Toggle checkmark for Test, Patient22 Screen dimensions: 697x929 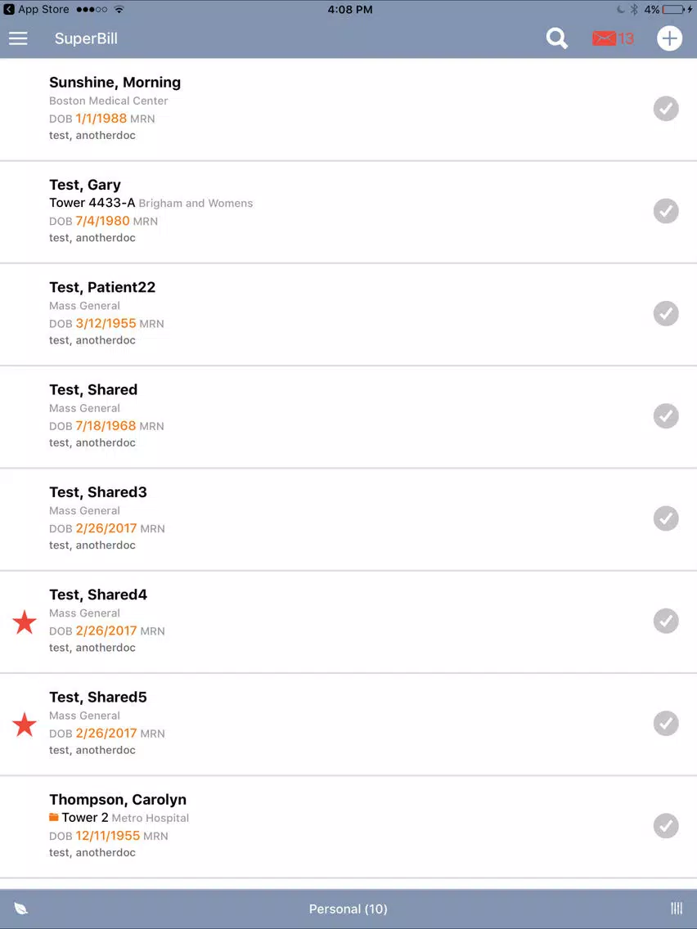(666, 314)
